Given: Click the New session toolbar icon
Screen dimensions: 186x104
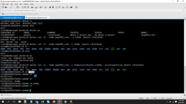Looking at the screenshot, I should [x=3, y=7].
